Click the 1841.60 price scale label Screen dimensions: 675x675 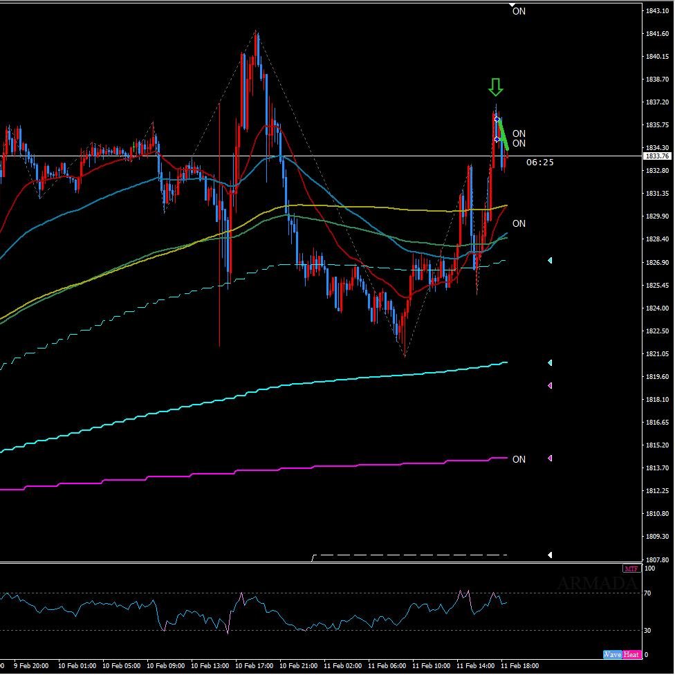(x=657, y=34)
